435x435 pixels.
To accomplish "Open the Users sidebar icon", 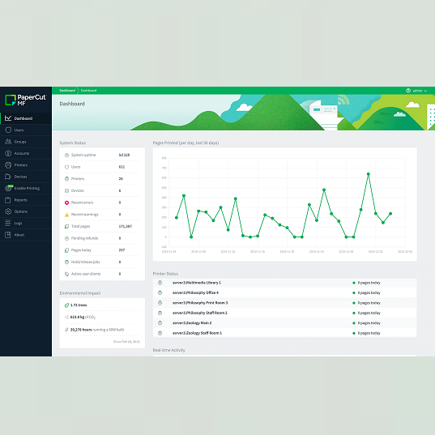I will pos(8,130).
